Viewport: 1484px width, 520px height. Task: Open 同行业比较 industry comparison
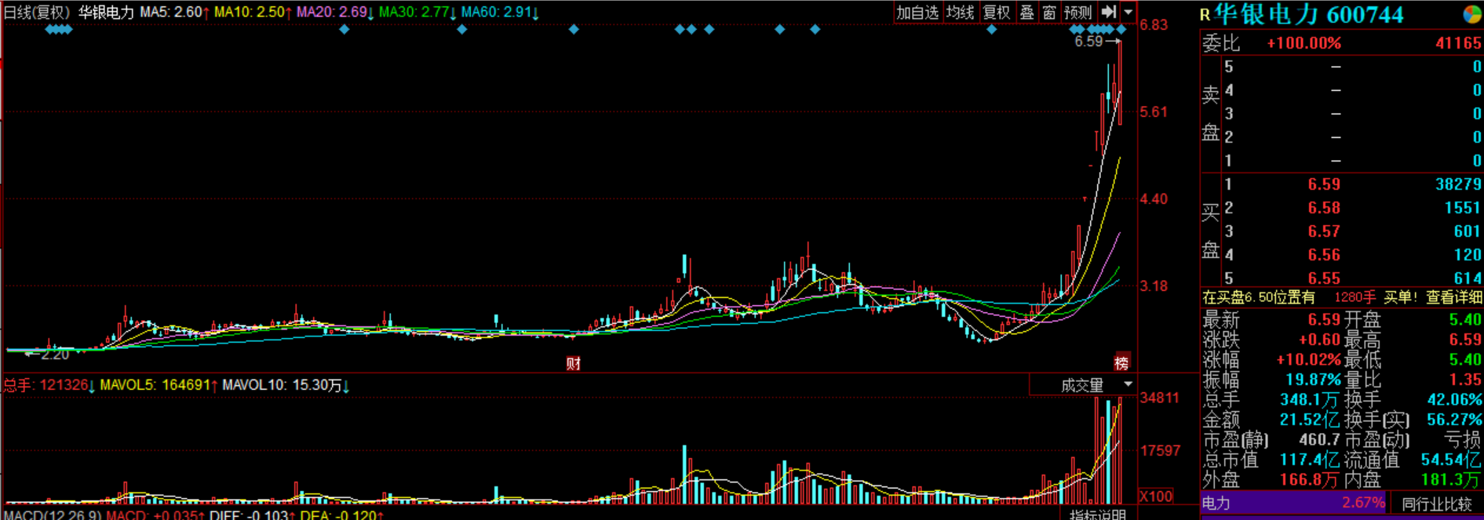pos(1437,504)
